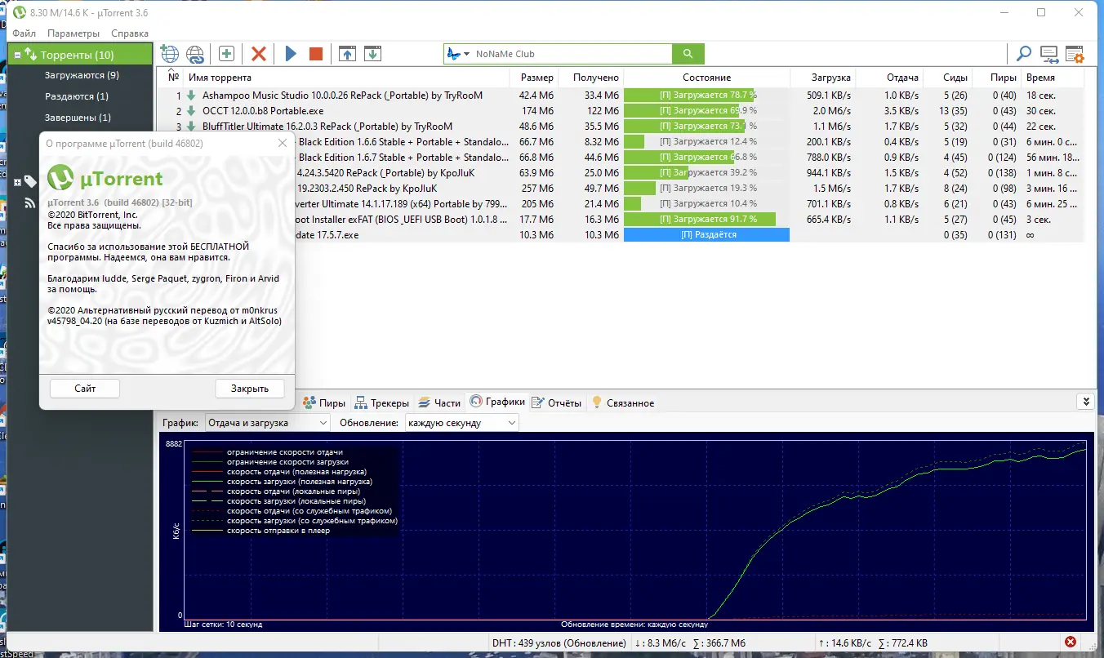1104x658 pixels.
Task: Click the remote connection monitor icon
Action: pyautogui.click(x=1048, y=54)
